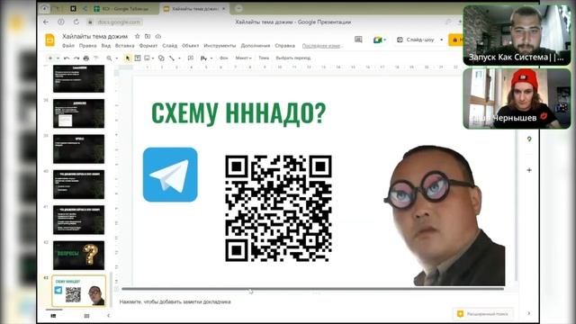Select the paint format tool

[96, 58]
